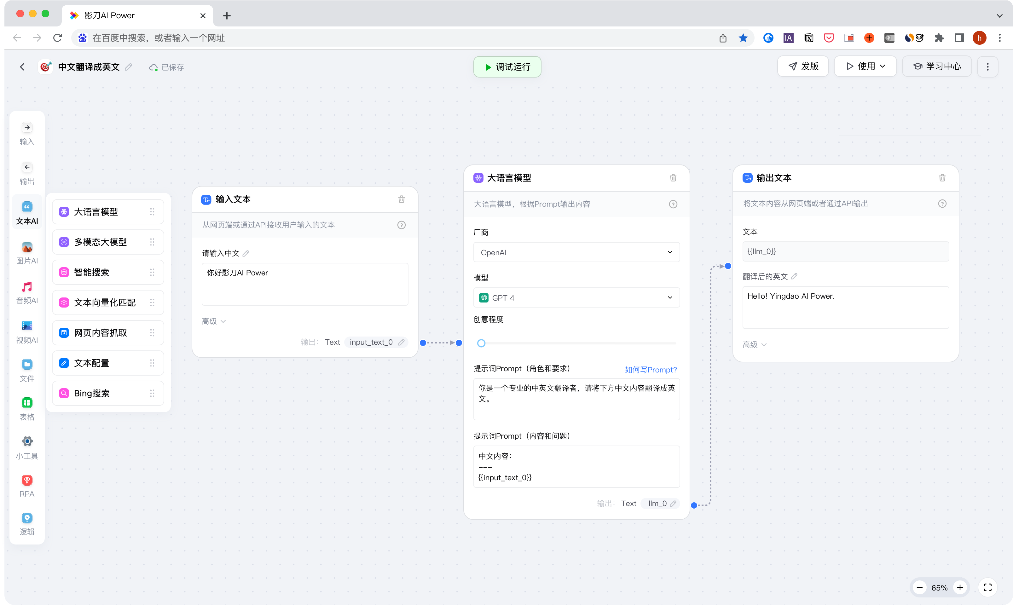Delete the 输入文本 node via trash icon
Image resolution: width=1013 pixels, height=605 pixels.
(x=401, y=199)
